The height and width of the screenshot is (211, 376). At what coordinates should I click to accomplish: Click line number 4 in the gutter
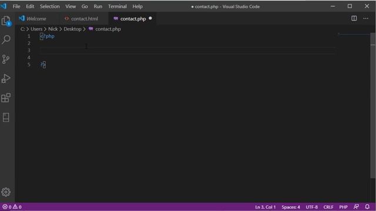29,57
